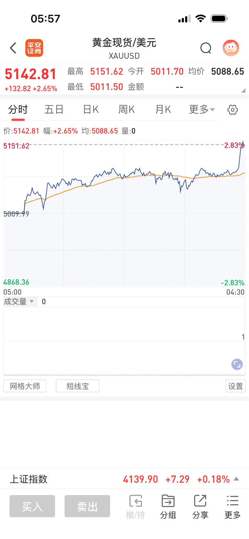The width and height of the screenshot is (249, 539).
Task: Open the 成交量 indicator dropdown
Action: click(x=19, y=302)
